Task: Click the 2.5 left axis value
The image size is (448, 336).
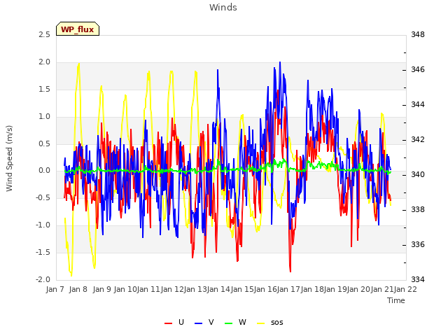Action: point(44,34)
